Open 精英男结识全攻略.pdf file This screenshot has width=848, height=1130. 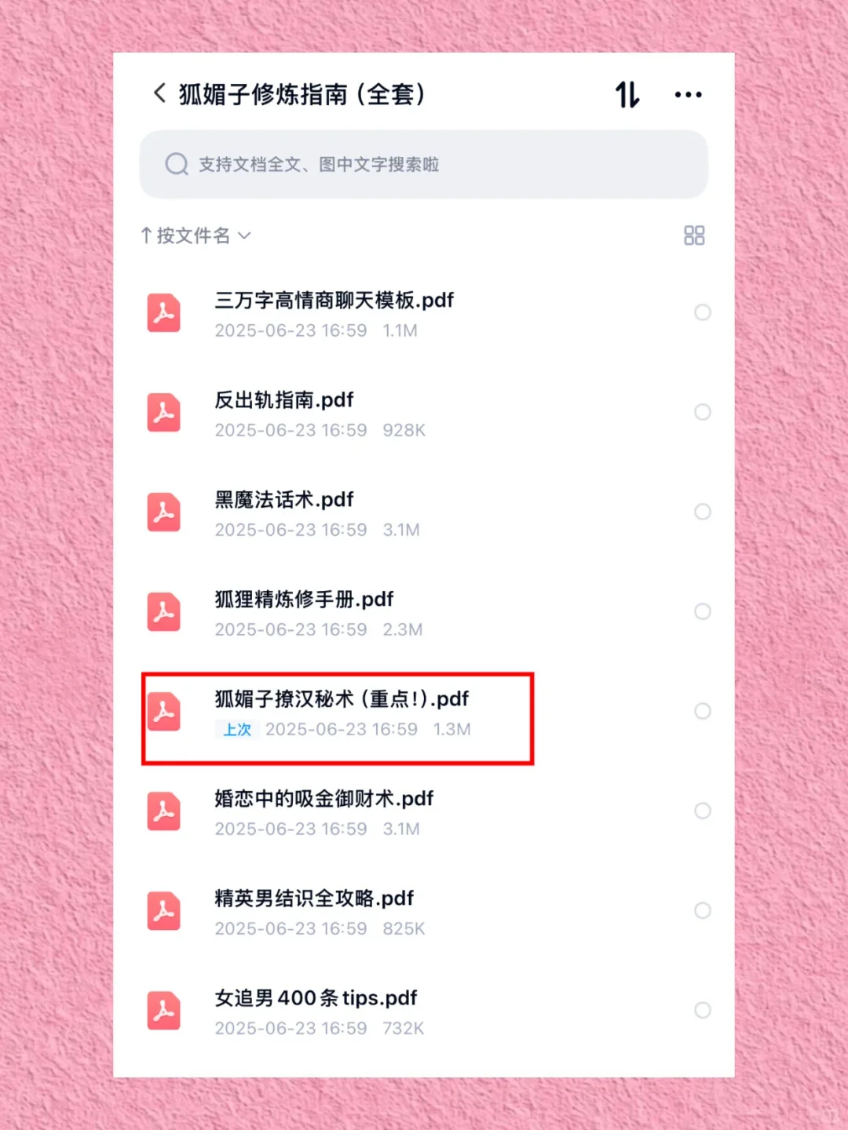424,911
